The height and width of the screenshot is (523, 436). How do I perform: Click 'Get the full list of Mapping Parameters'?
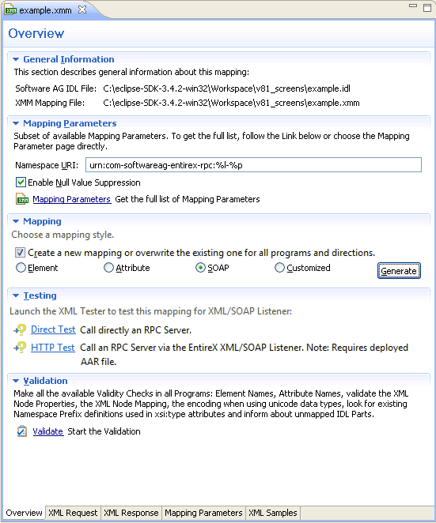point(188,199)
